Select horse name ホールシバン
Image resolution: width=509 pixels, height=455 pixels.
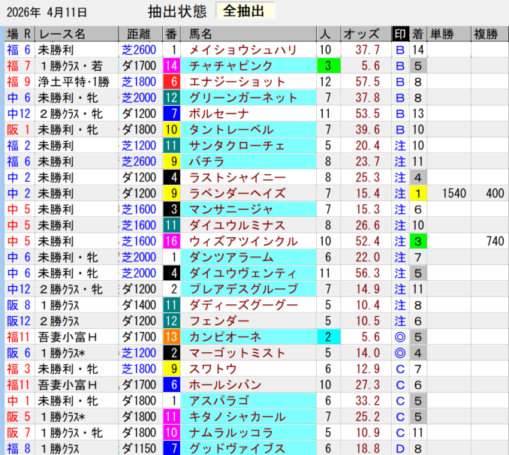coord(225,385)
